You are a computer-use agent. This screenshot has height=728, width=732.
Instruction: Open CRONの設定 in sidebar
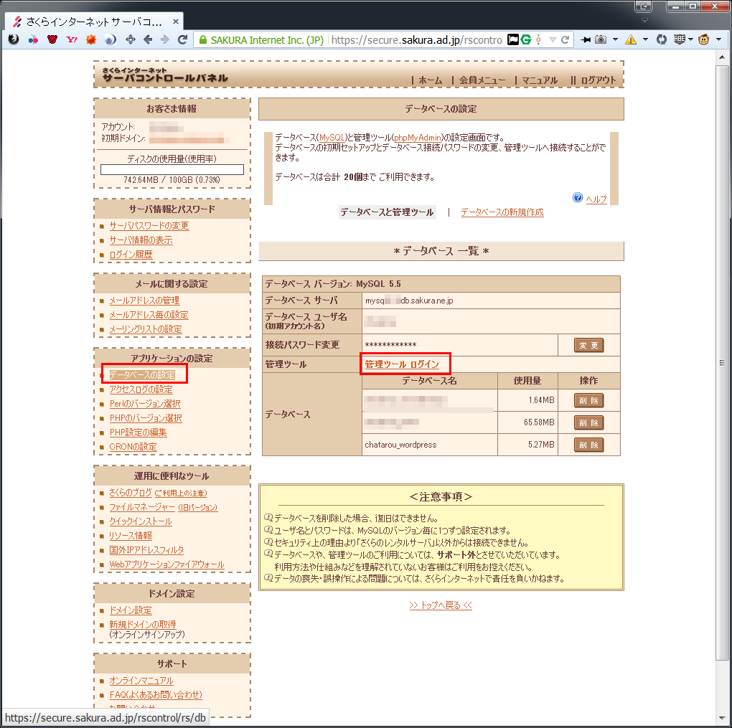[x=133, y=447]
